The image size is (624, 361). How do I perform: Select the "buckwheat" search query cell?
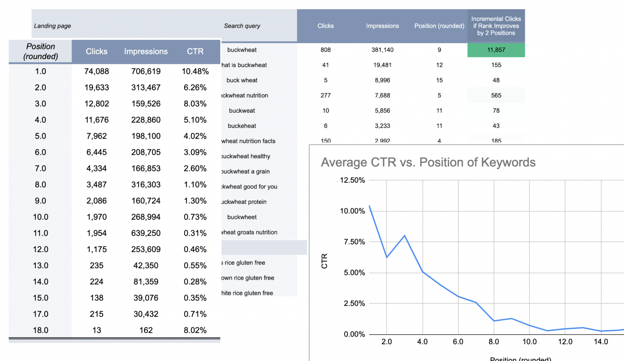tap(242, 49)
